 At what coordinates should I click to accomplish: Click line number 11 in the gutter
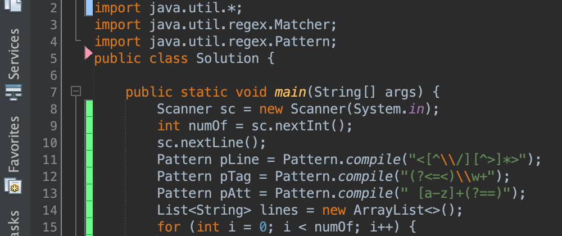[x=49, y=160]
